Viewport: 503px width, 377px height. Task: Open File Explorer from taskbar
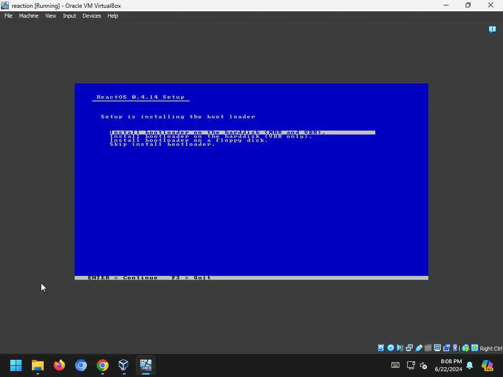click(37, 365)
